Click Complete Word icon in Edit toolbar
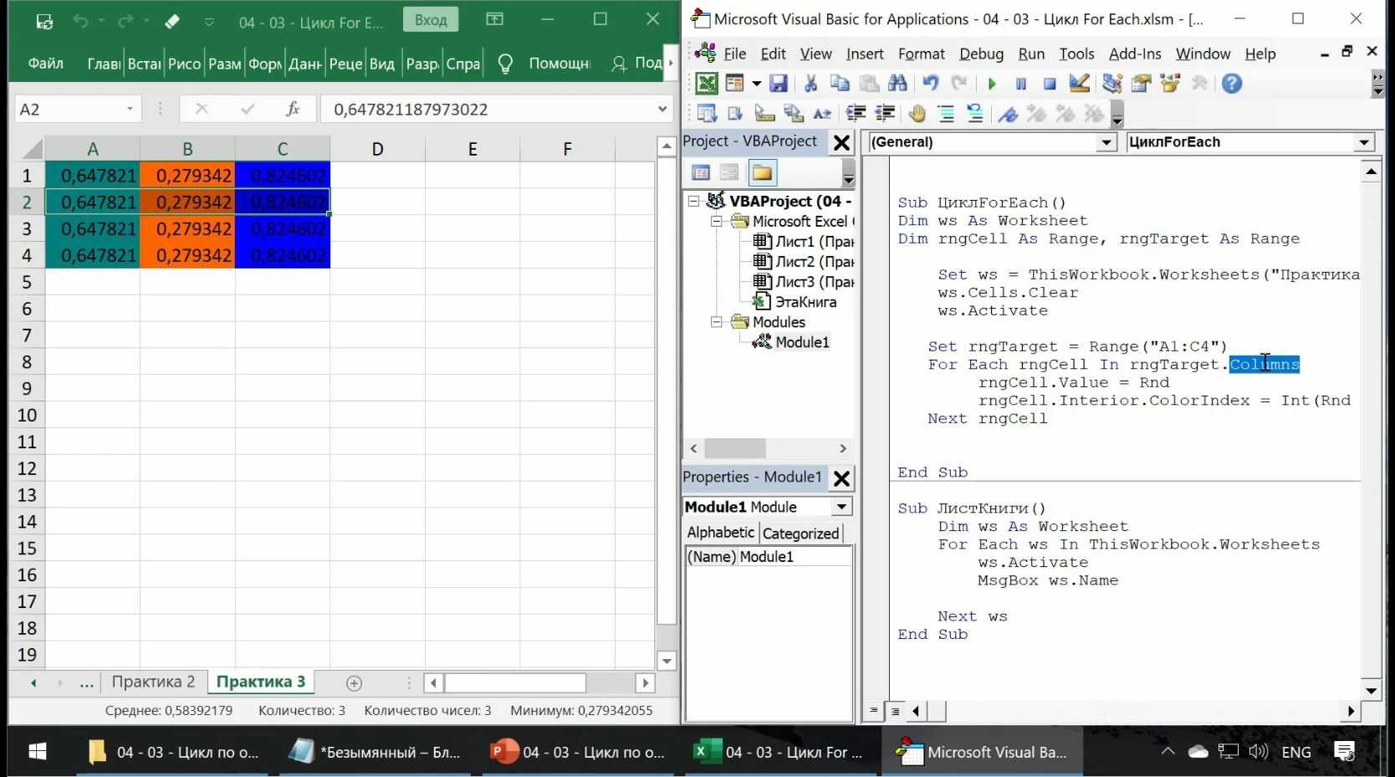The height and width of the screenshot is (777, 1395). (822, 114)
